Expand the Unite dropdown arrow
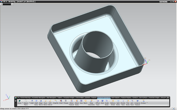The image size is (177, 110). click(x=22, y=103)
